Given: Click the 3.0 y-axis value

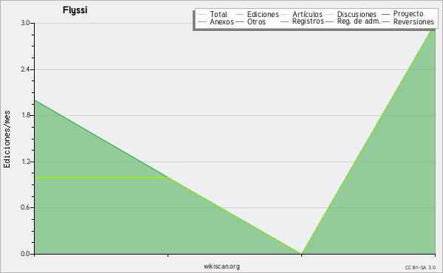Looking at the screenshot, I should pyautogui.click(x=25, y=23).
